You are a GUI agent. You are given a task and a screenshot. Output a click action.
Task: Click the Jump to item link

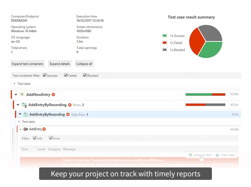[x=202, y=155]
